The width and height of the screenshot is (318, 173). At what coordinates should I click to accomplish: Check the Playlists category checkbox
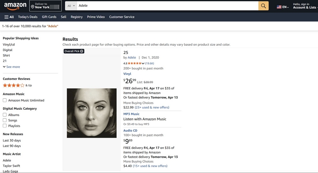(5, 126)
